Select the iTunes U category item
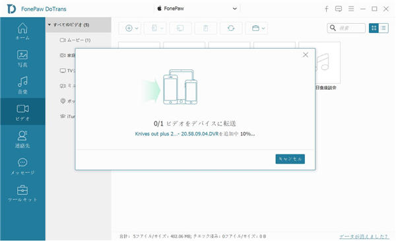Viewport: 396px width, 241px height. (x=67, y=116)
